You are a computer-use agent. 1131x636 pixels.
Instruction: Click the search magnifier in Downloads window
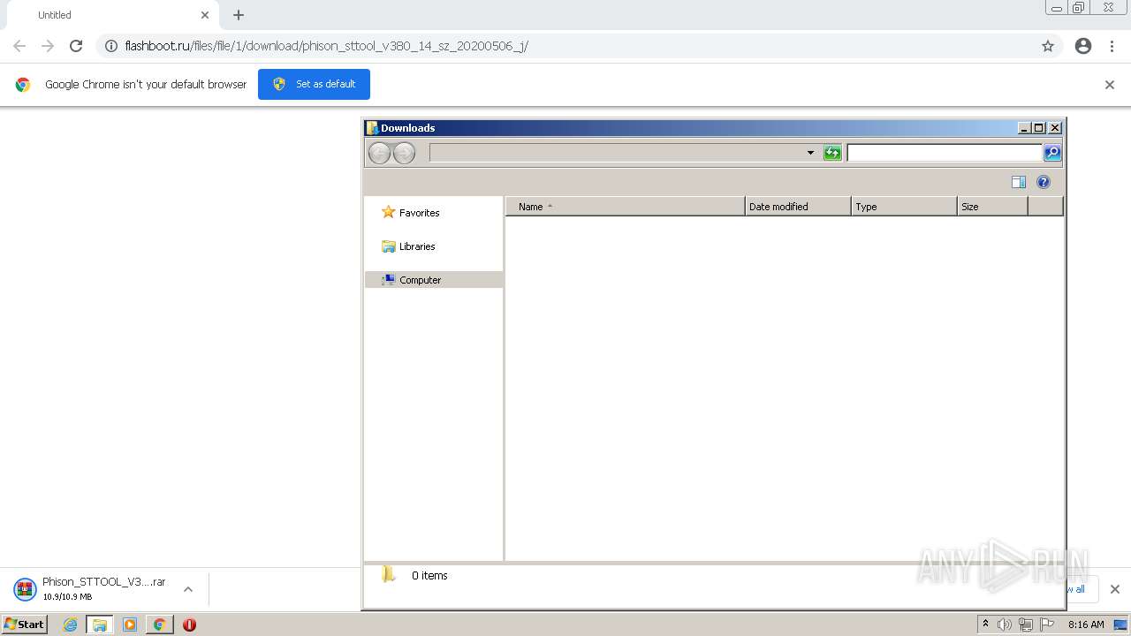pyautogui.click(x=1052, y=153)
